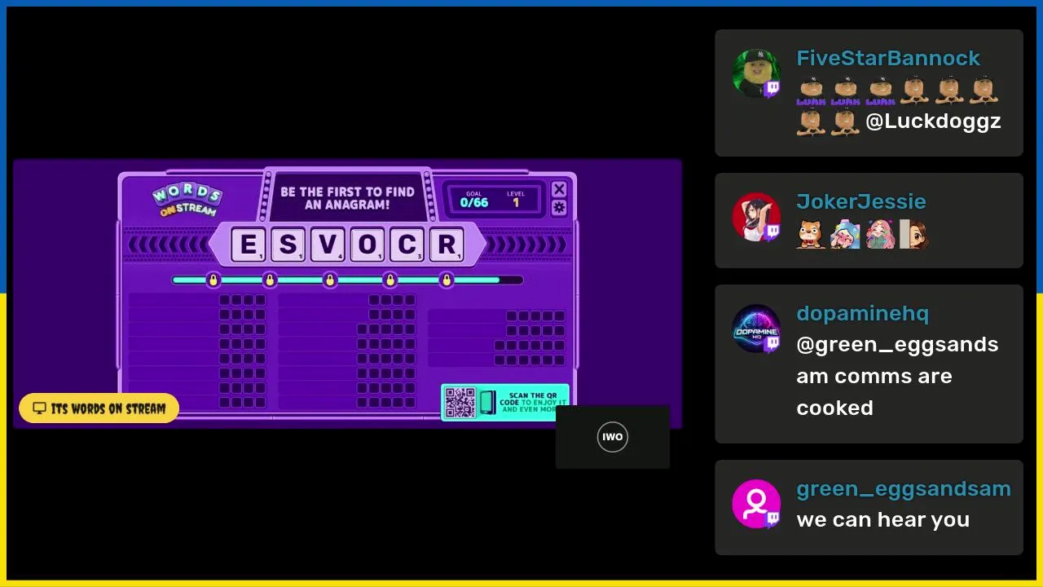1043x587 pixels.
Task: Click the 'comms are cooked' message text
Action: click(x=874, y=391)
